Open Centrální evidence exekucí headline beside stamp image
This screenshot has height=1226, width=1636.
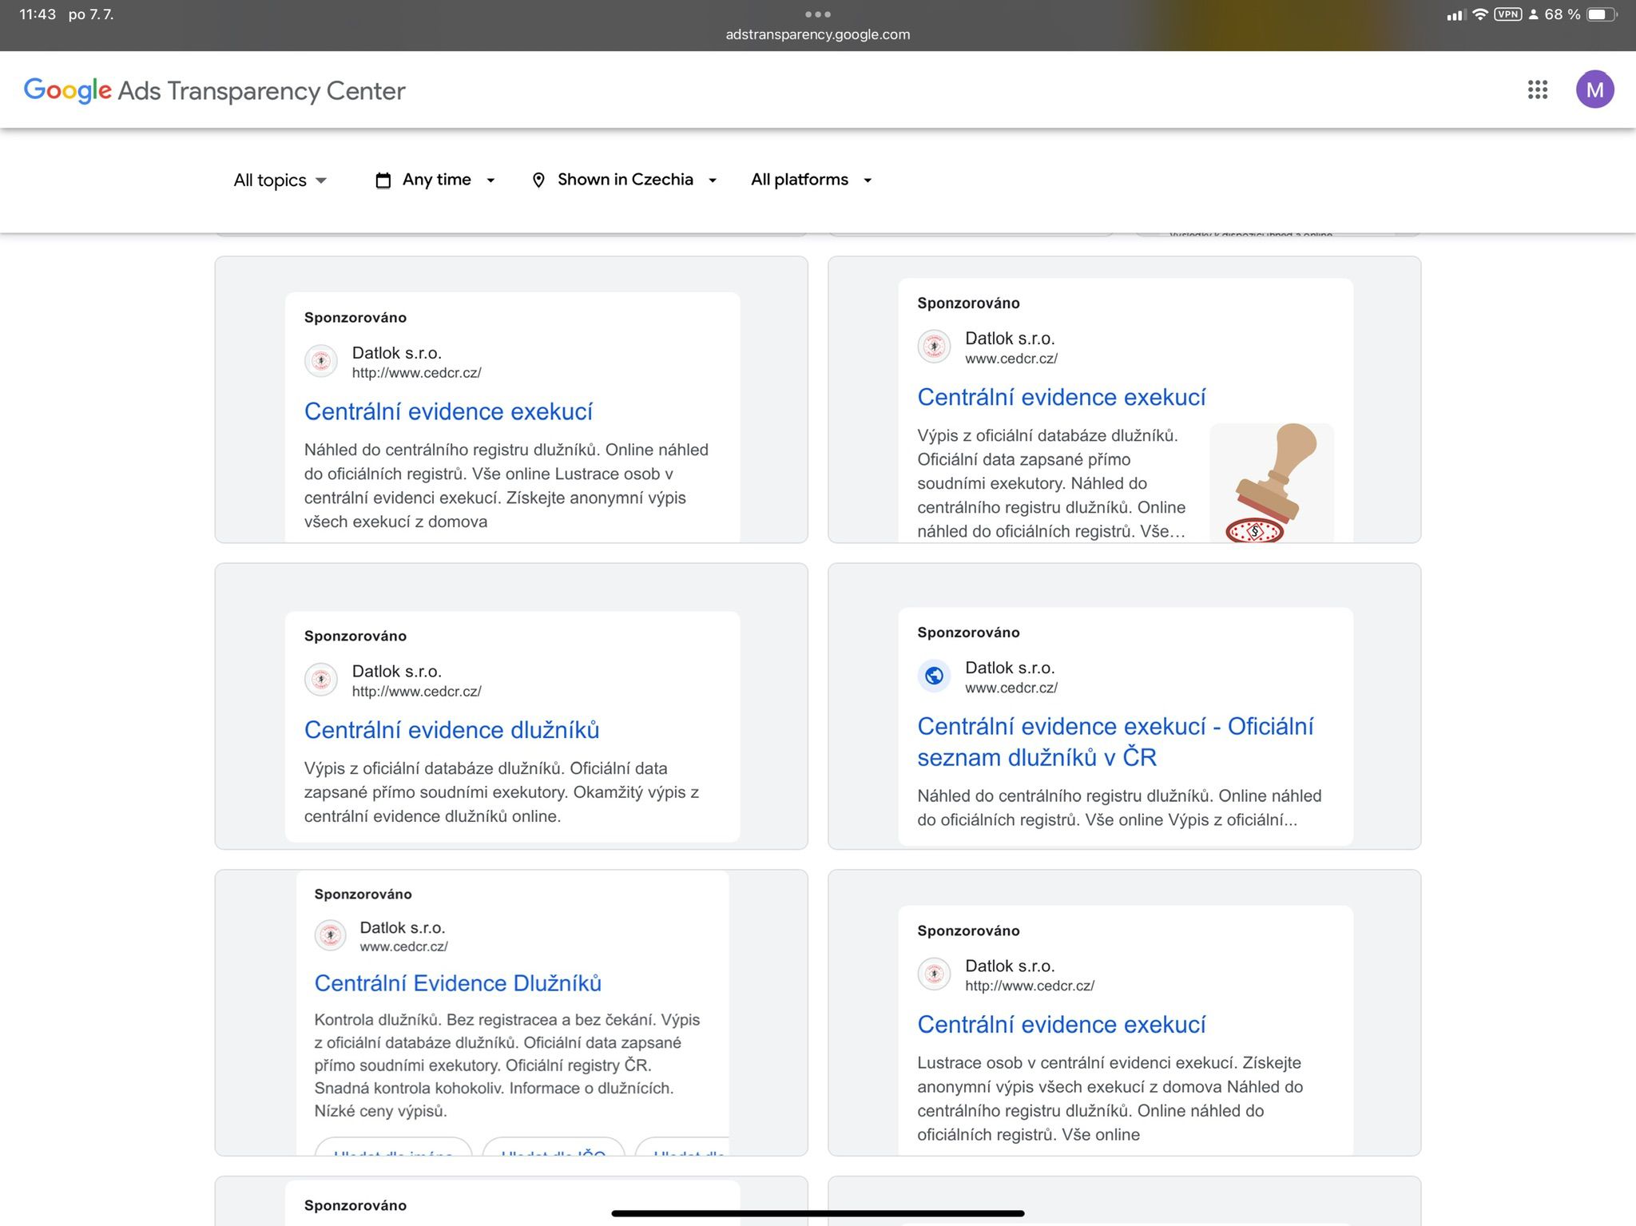click(x=1061, y=397)
